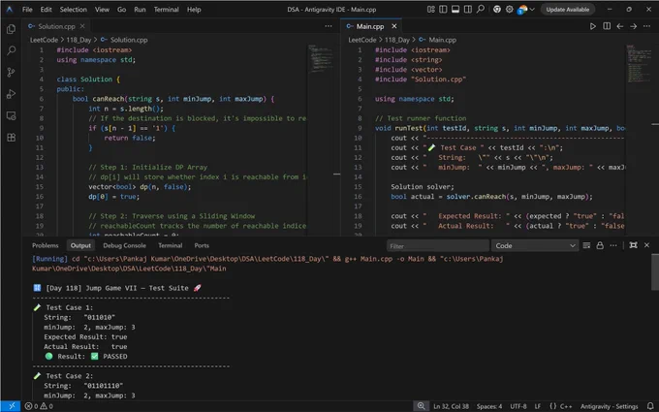
Task: Click the zoom magnifier in status bar
Action: pyautogui.click(x=421, y=406)
